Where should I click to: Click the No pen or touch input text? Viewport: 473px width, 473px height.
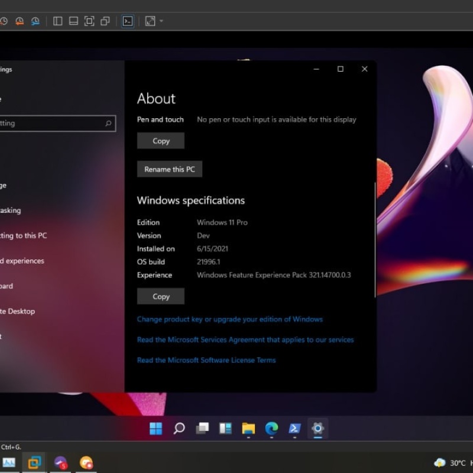click(276, 120)
